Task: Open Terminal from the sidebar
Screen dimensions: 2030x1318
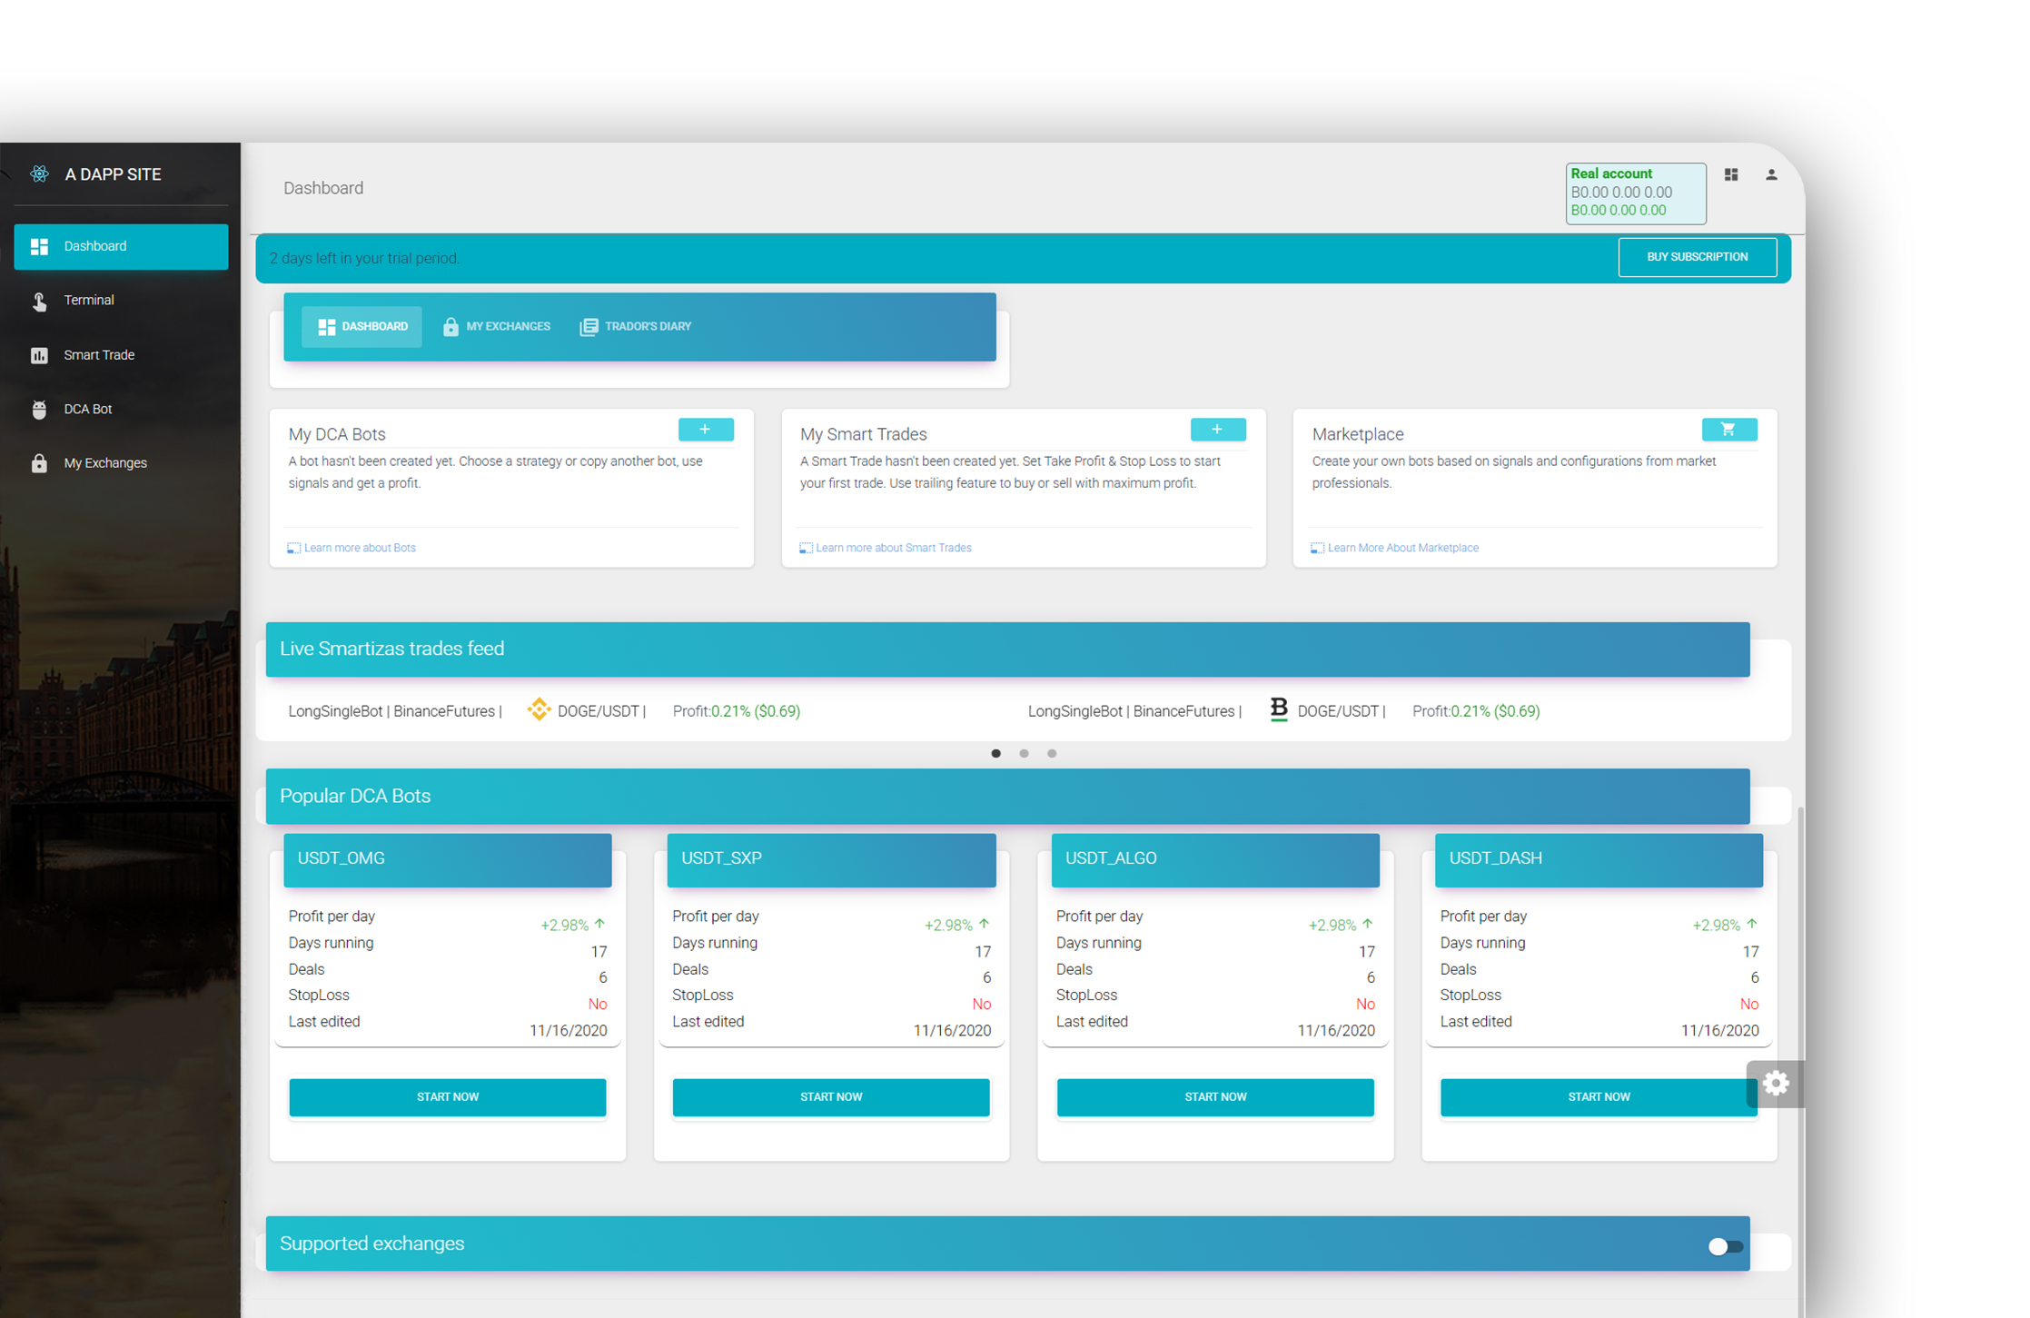Action: 88,301
